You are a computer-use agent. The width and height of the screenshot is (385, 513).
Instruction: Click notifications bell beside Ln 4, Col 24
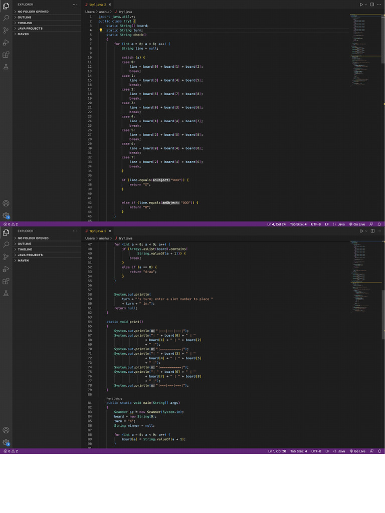coord(379,224)
